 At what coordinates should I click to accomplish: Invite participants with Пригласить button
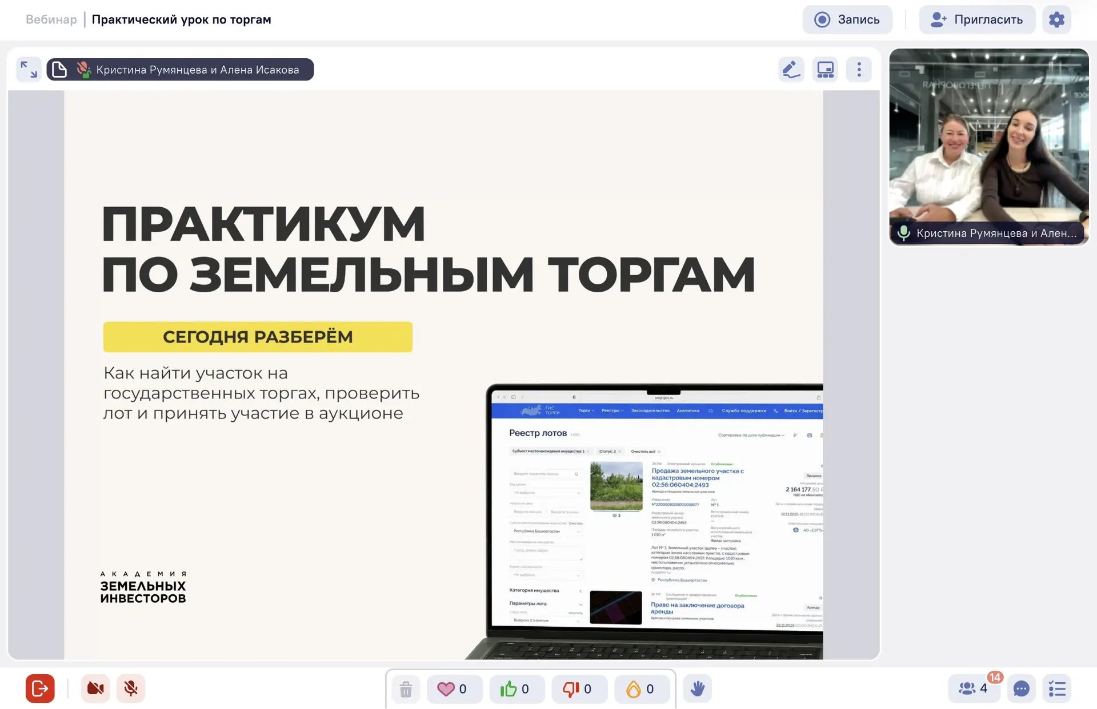(x=977, y=19)
